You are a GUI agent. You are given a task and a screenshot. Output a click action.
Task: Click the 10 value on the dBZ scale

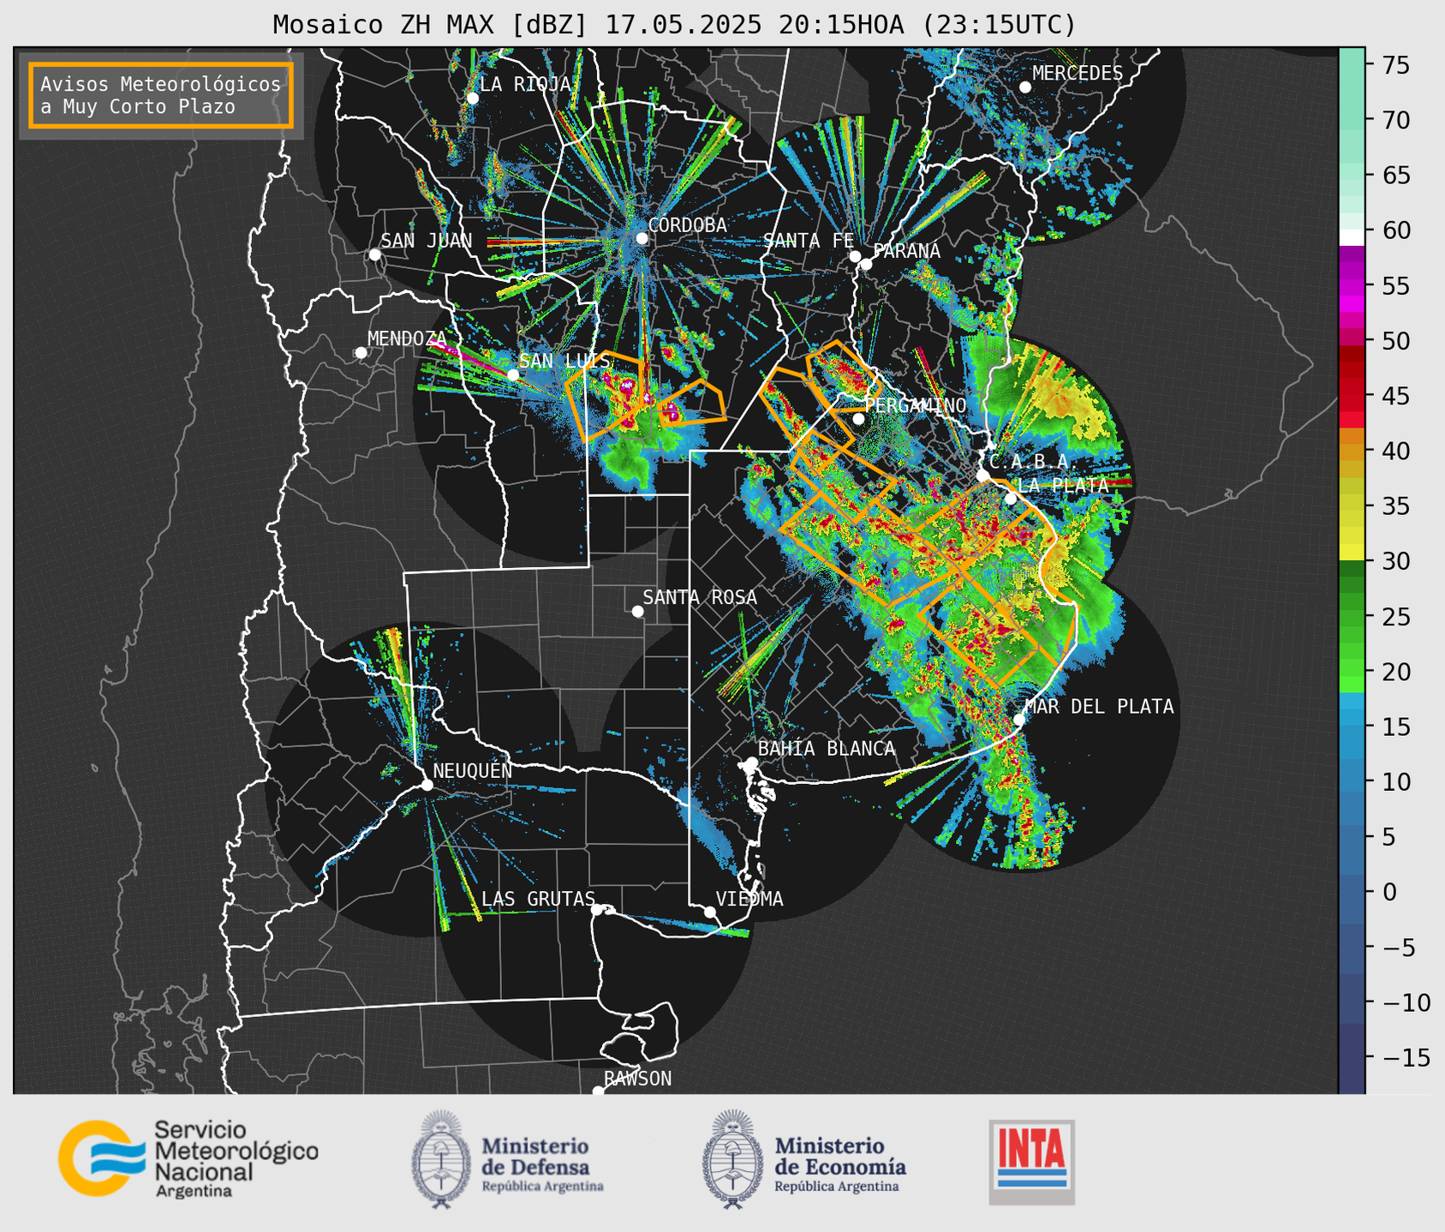(1396, 782)
